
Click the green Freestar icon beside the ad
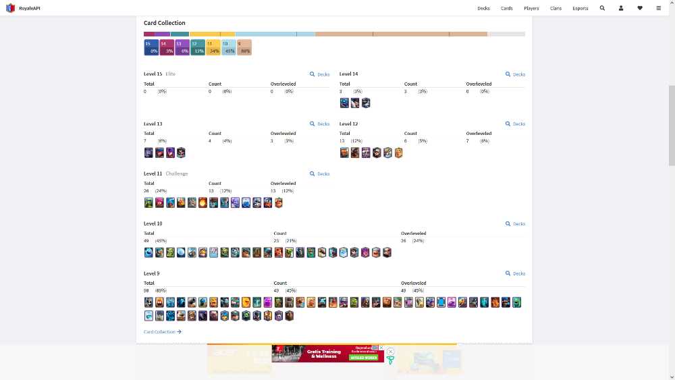click(390, 360)
